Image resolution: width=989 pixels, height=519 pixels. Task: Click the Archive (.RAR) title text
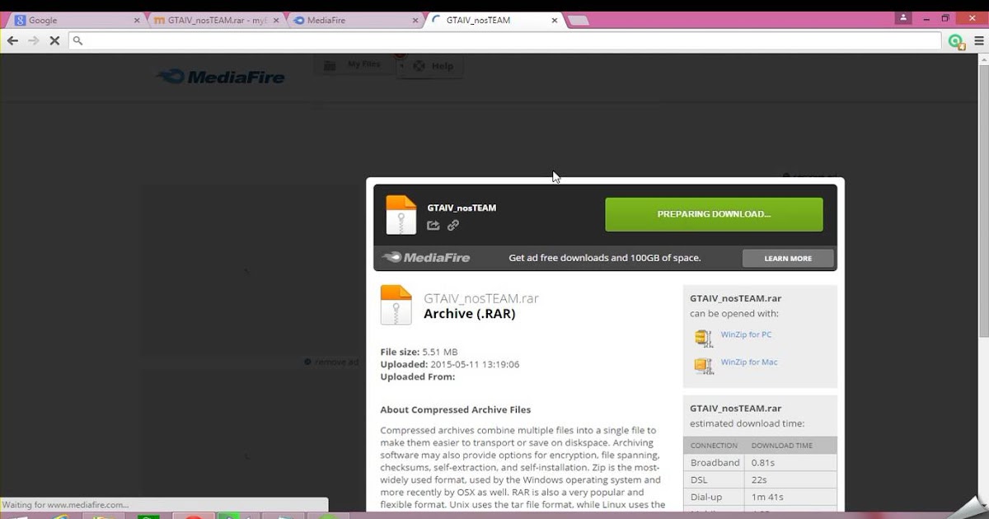click(470, 314)
